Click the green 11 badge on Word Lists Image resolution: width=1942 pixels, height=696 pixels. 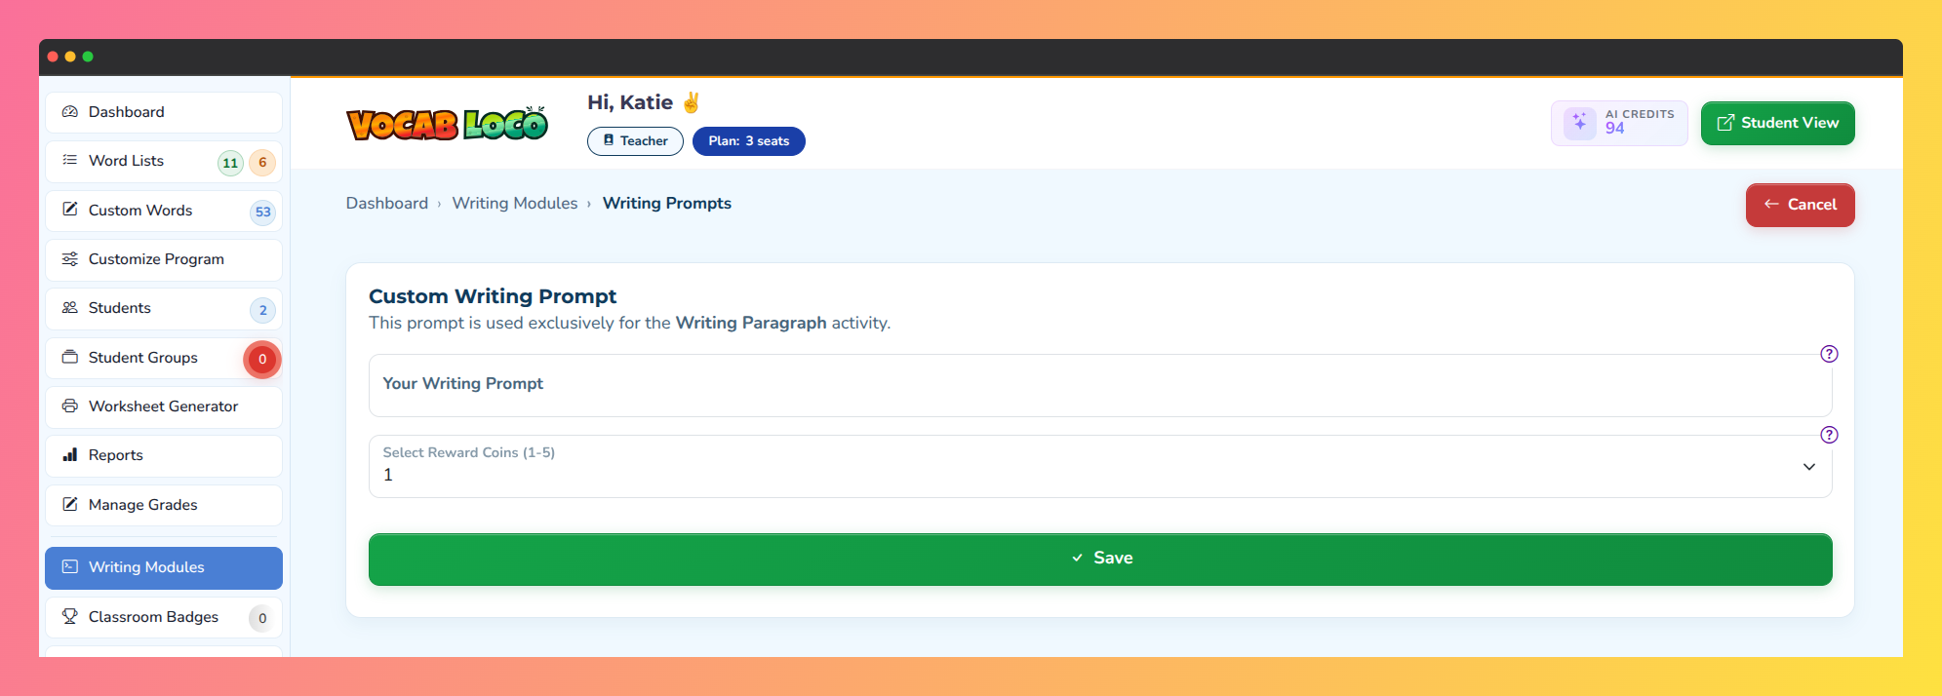(x=230, y=163)
